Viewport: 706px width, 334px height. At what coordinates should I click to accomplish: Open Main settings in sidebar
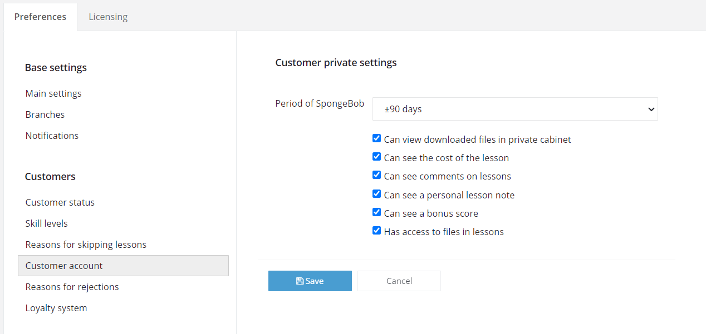(x=53, y=93)
